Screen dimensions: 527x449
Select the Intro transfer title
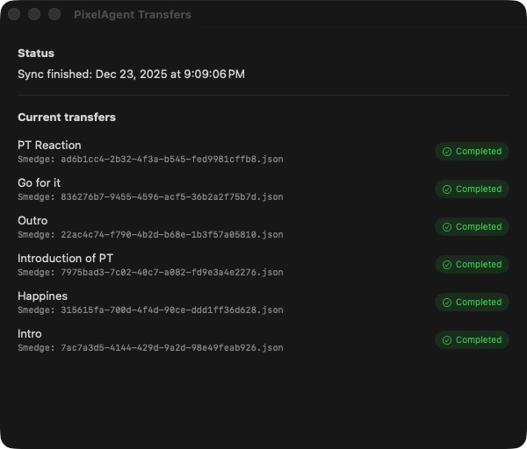(x=30, y=333)
